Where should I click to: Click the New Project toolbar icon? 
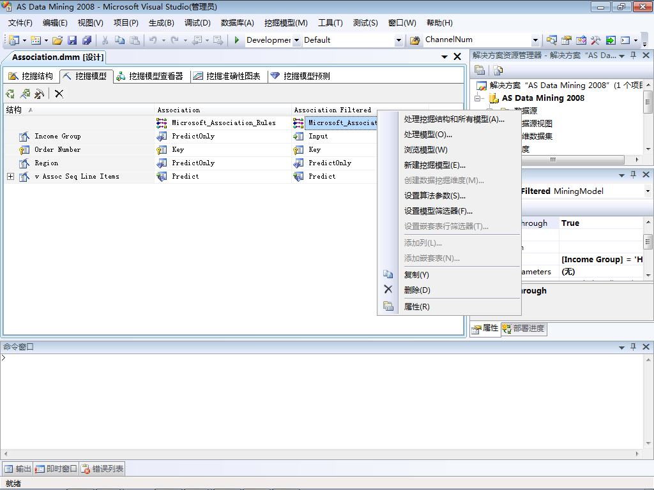click(14, 40)
